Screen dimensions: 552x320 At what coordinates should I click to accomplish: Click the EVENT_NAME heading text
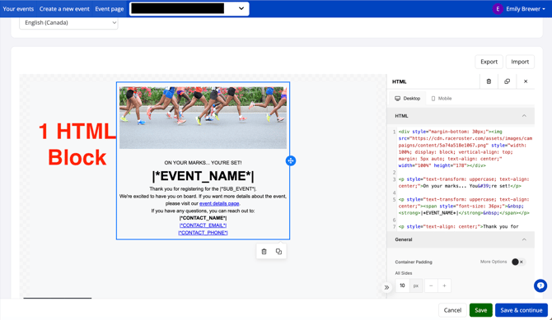203,176
